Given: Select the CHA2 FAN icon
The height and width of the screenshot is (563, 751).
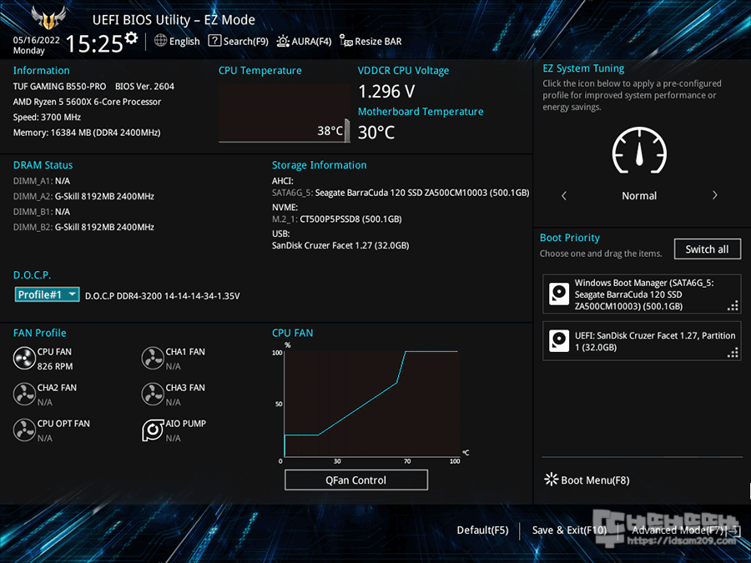Looking at the screenshot, I should pyautogui.click(x=24, y=394).
